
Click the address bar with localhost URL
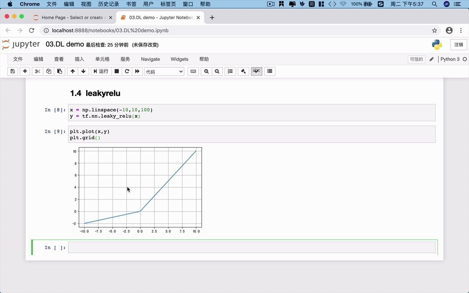click(240, 30)
